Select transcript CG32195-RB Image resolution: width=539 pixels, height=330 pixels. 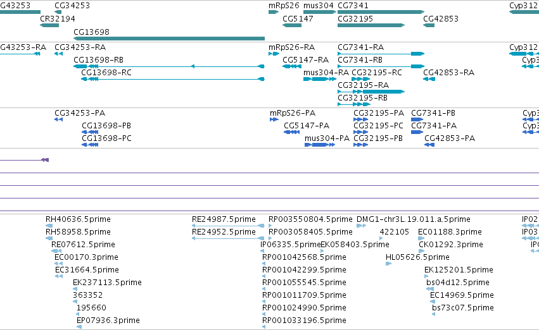(362, 98)
